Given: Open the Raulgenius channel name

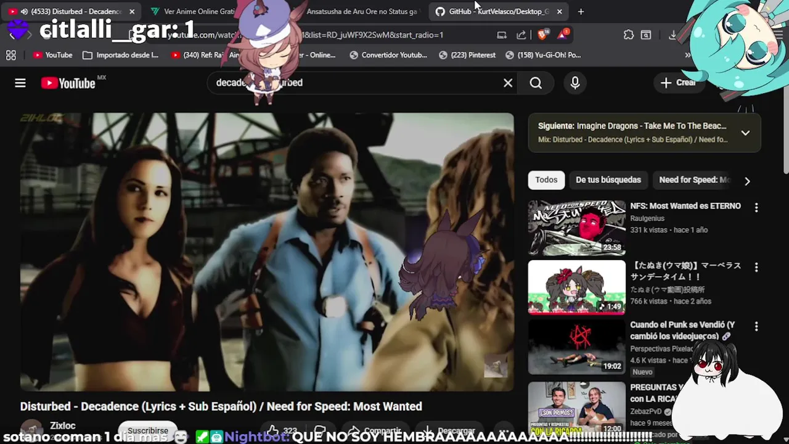Looking at the screenshot, I should [x=647, y=218].
